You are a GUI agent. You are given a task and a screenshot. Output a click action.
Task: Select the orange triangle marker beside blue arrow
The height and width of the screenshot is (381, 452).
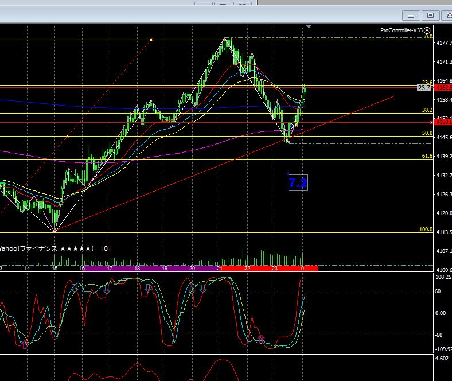click(x=297, y=126)
